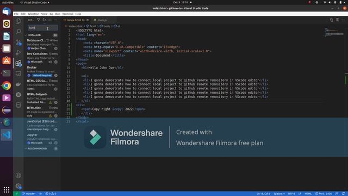Select the Extensions view icon
Image resolution: width=348 pixels, height=196 pixels.
18,63
